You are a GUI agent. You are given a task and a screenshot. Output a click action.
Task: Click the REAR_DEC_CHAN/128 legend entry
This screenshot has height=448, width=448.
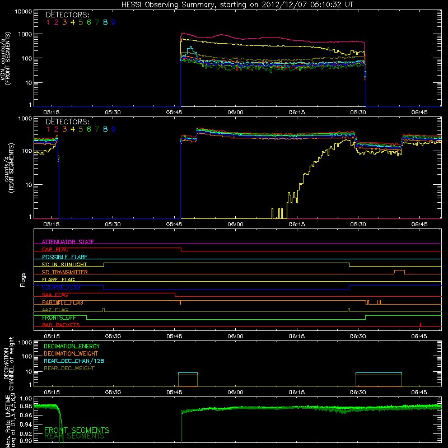(74, 361)
